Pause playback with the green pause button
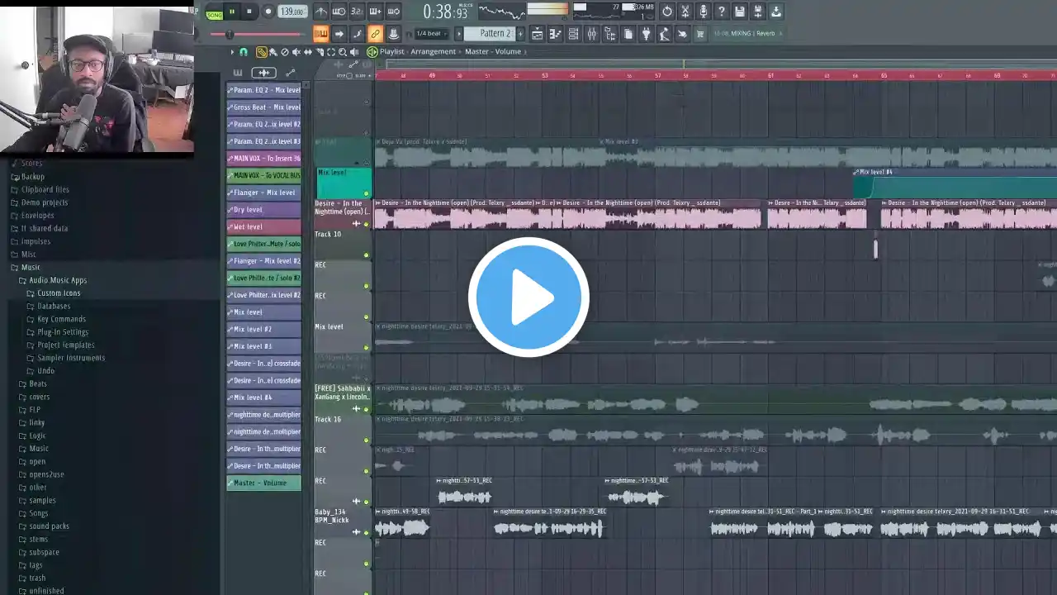1057x595 pixels. (x=231, y=12)
